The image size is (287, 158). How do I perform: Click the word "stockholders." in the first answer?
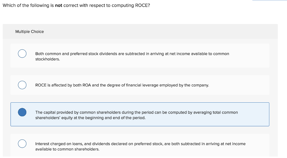click(48, 59)
